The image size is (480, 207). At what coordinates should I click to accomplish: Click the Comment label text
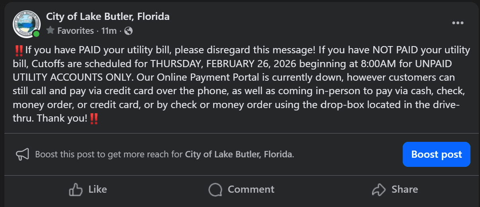251,190
